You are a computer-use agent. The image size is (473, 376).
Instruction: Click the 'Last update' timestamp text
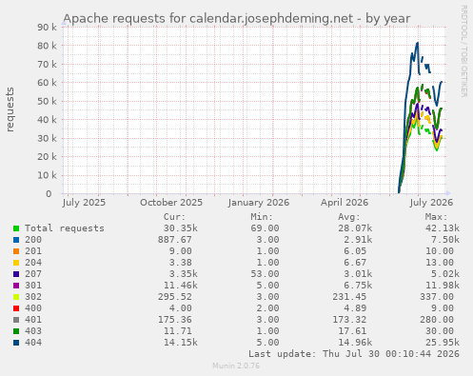[x=354, y=354]
